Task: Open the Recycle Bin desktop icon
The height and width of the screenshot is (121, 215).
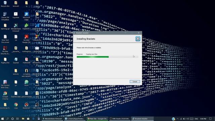Action: point(5,4)
